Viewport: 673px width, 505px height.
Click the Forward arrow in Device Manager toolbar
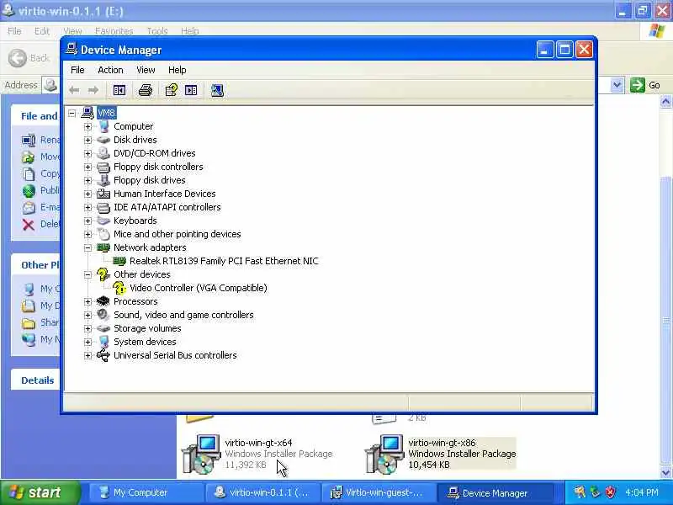pos(93,90)
